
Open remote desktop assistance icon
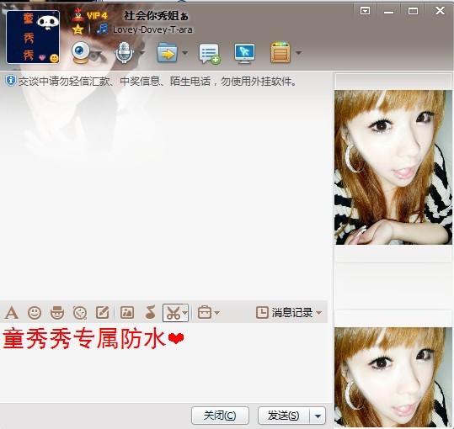coord(244,53)
